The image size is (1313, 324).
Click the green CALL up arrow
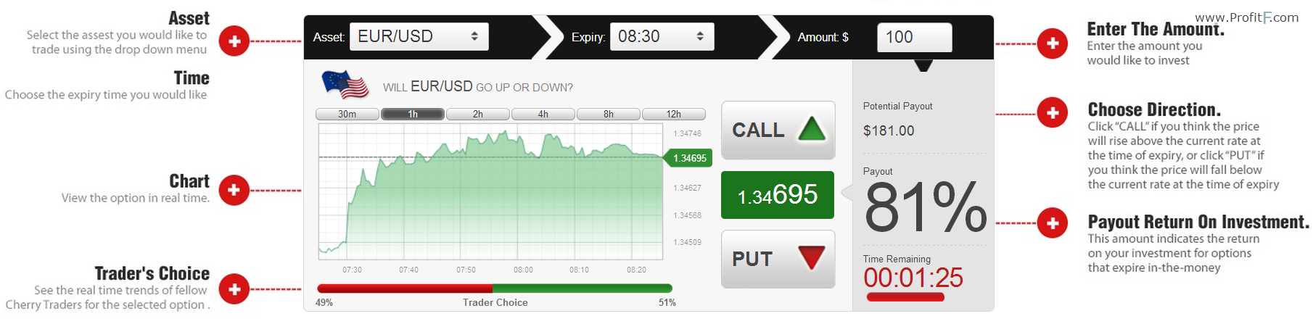click(x=812, y=128)
